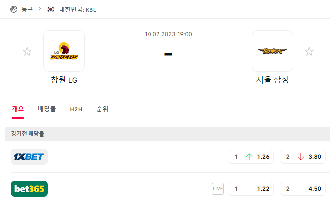The height and width of the screenshot is (201, 330).
Task: Click the Thunders team logo
Action: tap(272, 51)
